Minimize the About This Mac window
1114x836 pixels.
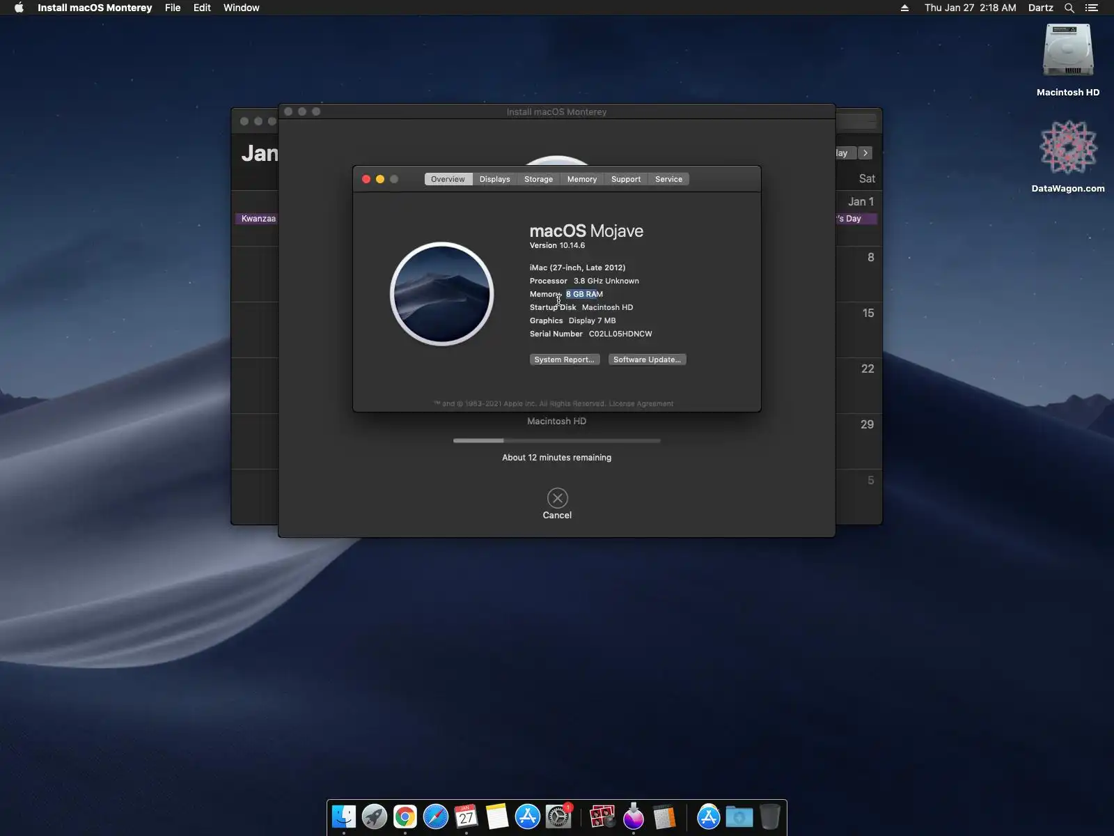[380, 179]
